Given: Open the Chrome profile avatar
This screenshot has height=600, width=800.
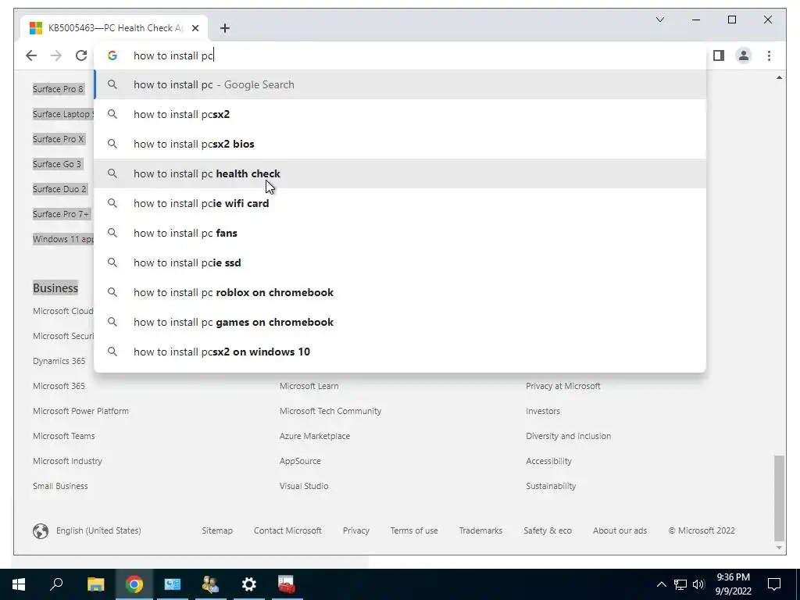Looking at the screenshot, I should point(744,55).
